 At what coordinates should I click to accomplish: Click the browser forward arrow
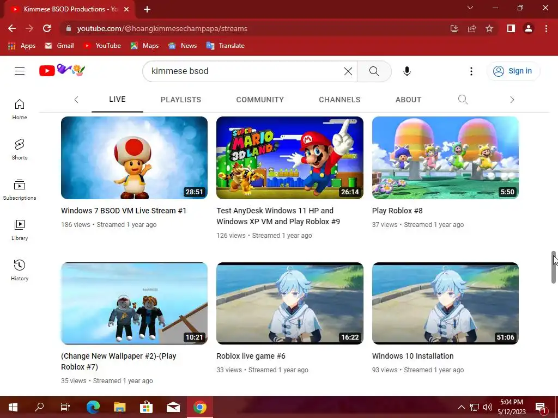29,28
